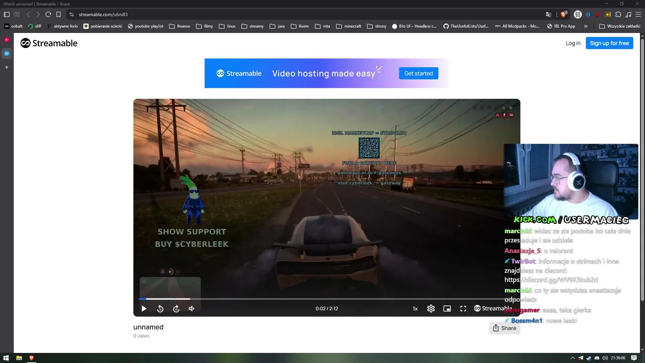
Task: Go forward in browser history
Action: [x=38, y=15]
